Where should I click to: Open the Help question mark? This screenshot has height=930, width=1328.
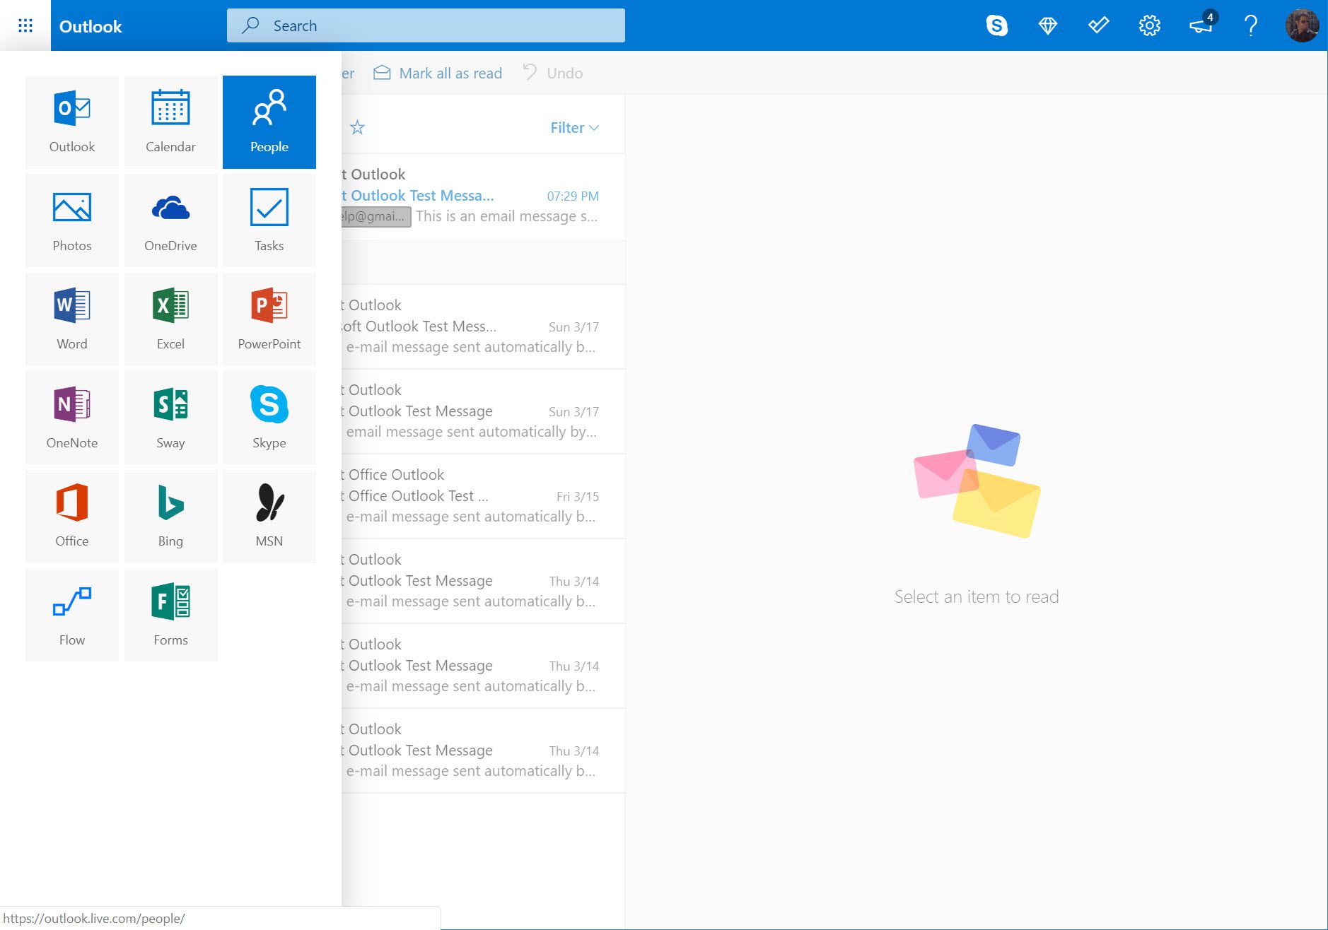click(x=1251, y=25)
